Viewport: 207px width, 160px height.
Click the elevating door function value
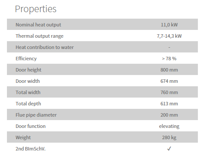pos(169,126)
